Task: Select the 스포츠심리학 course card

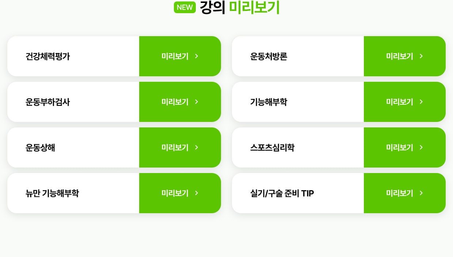Action: coord(298,147)
